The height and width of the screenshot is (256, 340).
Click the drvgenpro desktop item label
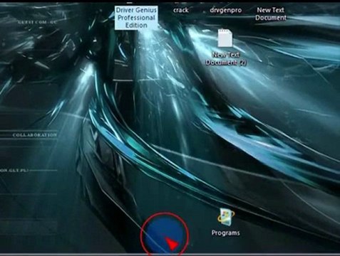click(x=226, y=10)
